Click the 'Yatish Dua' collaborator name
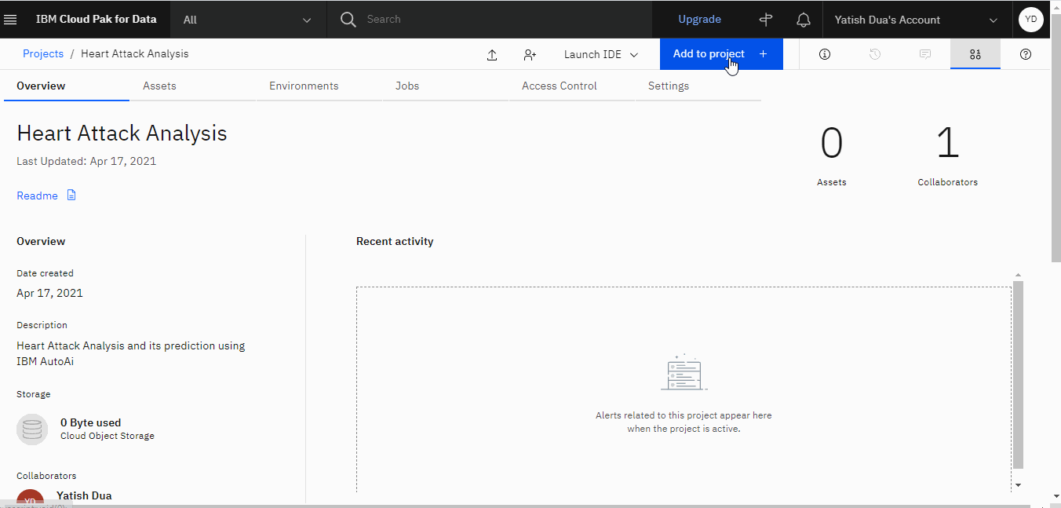 coord(84,495)
